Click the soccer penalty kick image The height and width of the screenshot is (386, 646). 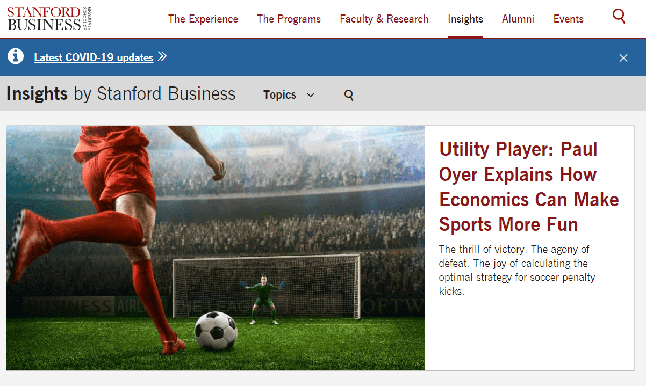216,248
